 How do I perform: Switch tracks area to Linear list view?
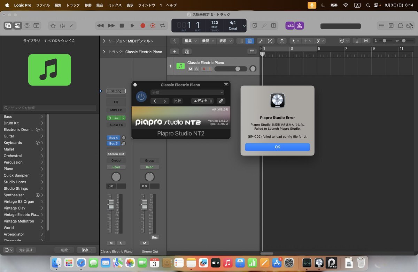[x=249, y=41]
